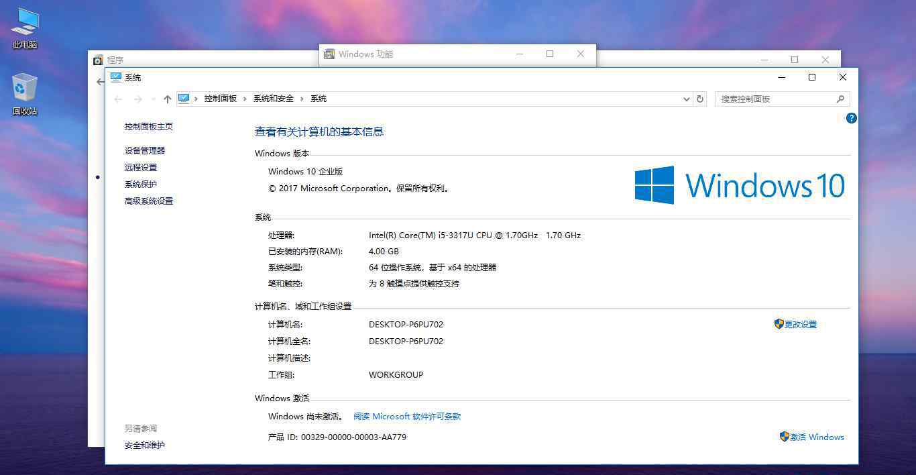916x475 pixels.
Task: Click the 4.00 GB memory value
Action: [x=384, y=251]
